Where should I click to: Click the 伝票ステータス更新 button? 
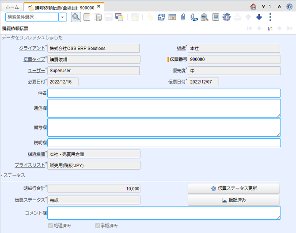234,188
